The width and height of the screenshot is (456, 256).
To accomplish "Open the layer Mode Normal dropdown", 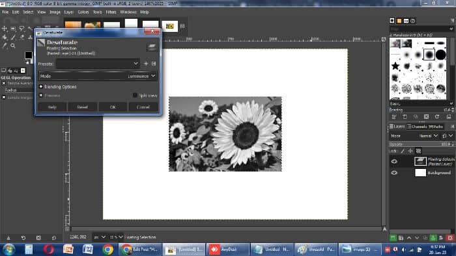I will [429, 136].
